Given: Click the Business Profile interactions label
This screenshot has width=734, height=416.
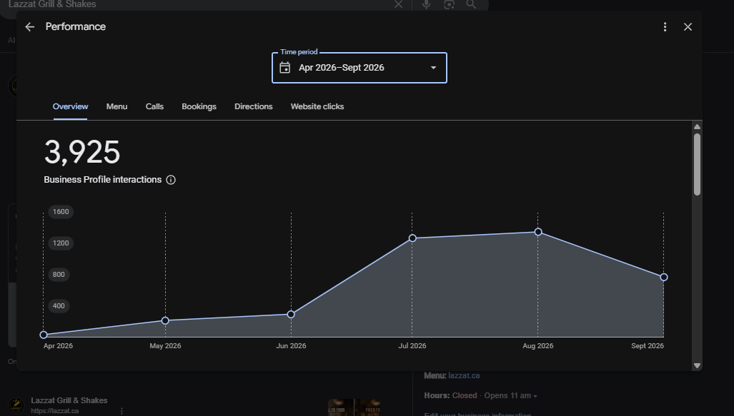Looking at the screenshot, I should [102, 180].
